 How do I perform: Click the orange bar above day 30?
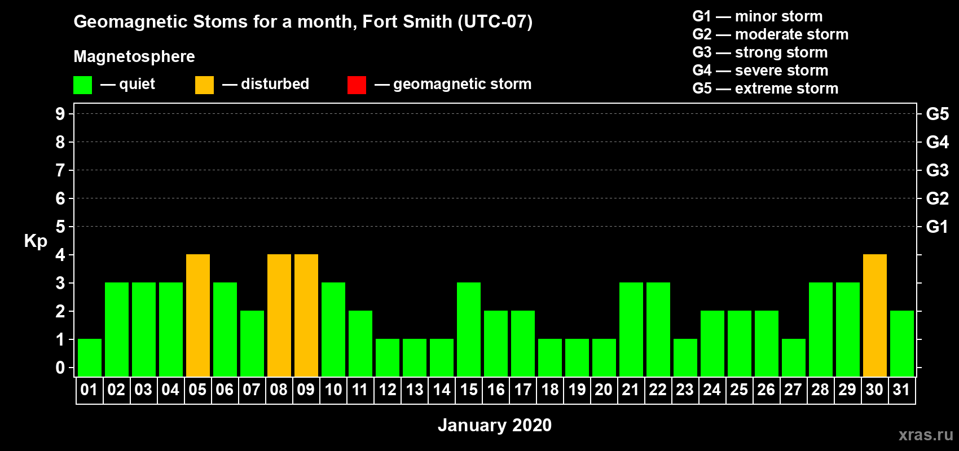(875, 315)
